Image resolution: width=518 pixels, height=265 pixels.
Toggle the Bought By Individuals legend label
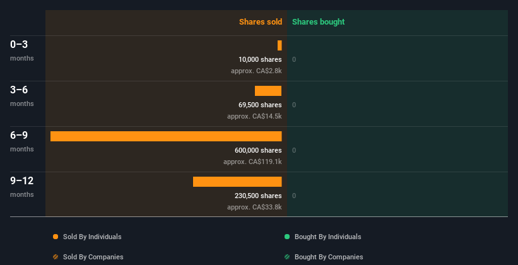pyautogui.click(x=327, y=237)
